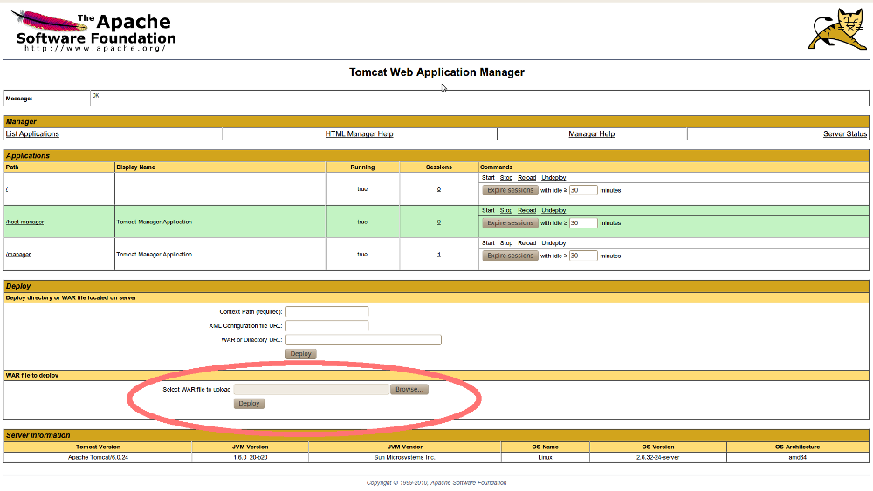Viewport: 873px width, 491px height.
Task: Click the Message value 'OK'
Action: (96, 96)
